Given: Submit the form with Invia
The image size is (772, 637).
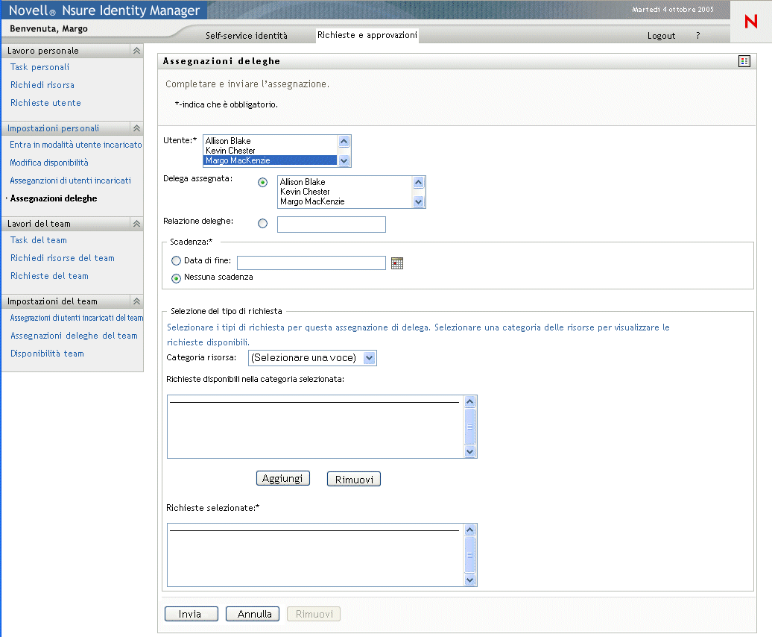Looking at the screenshot, I should 191,614.
